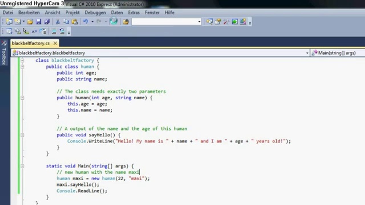365x205 pixels.
Task: Collapse the Main method outlining toggle
Action: point(22,166)
